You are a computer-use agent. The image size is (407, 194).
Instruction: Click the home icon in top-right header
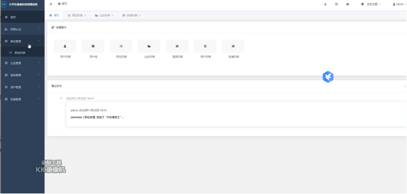347,4
